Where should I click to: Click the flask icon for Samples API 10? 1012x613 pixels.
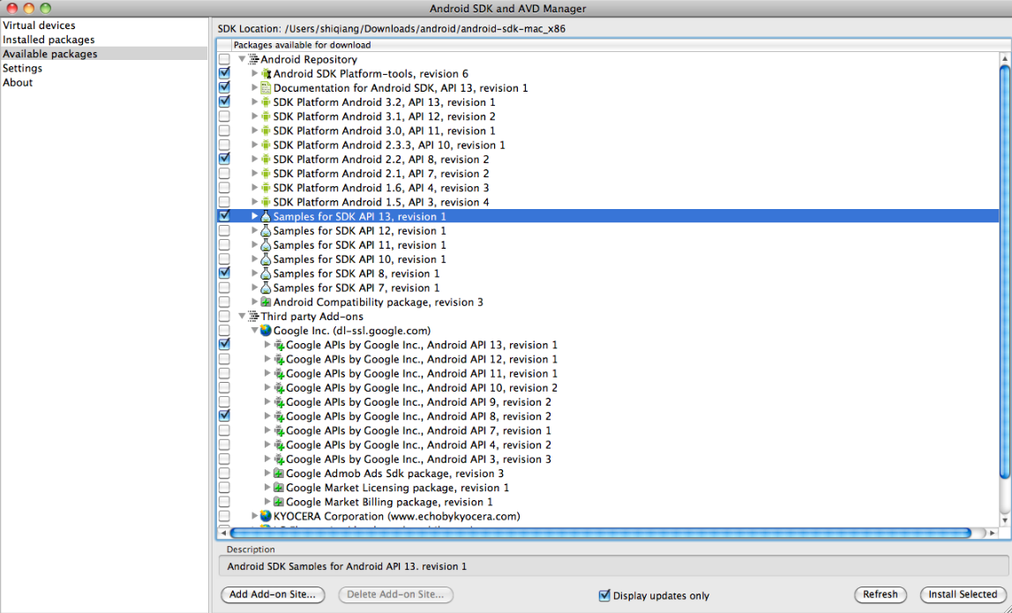[x=266, y=258]
